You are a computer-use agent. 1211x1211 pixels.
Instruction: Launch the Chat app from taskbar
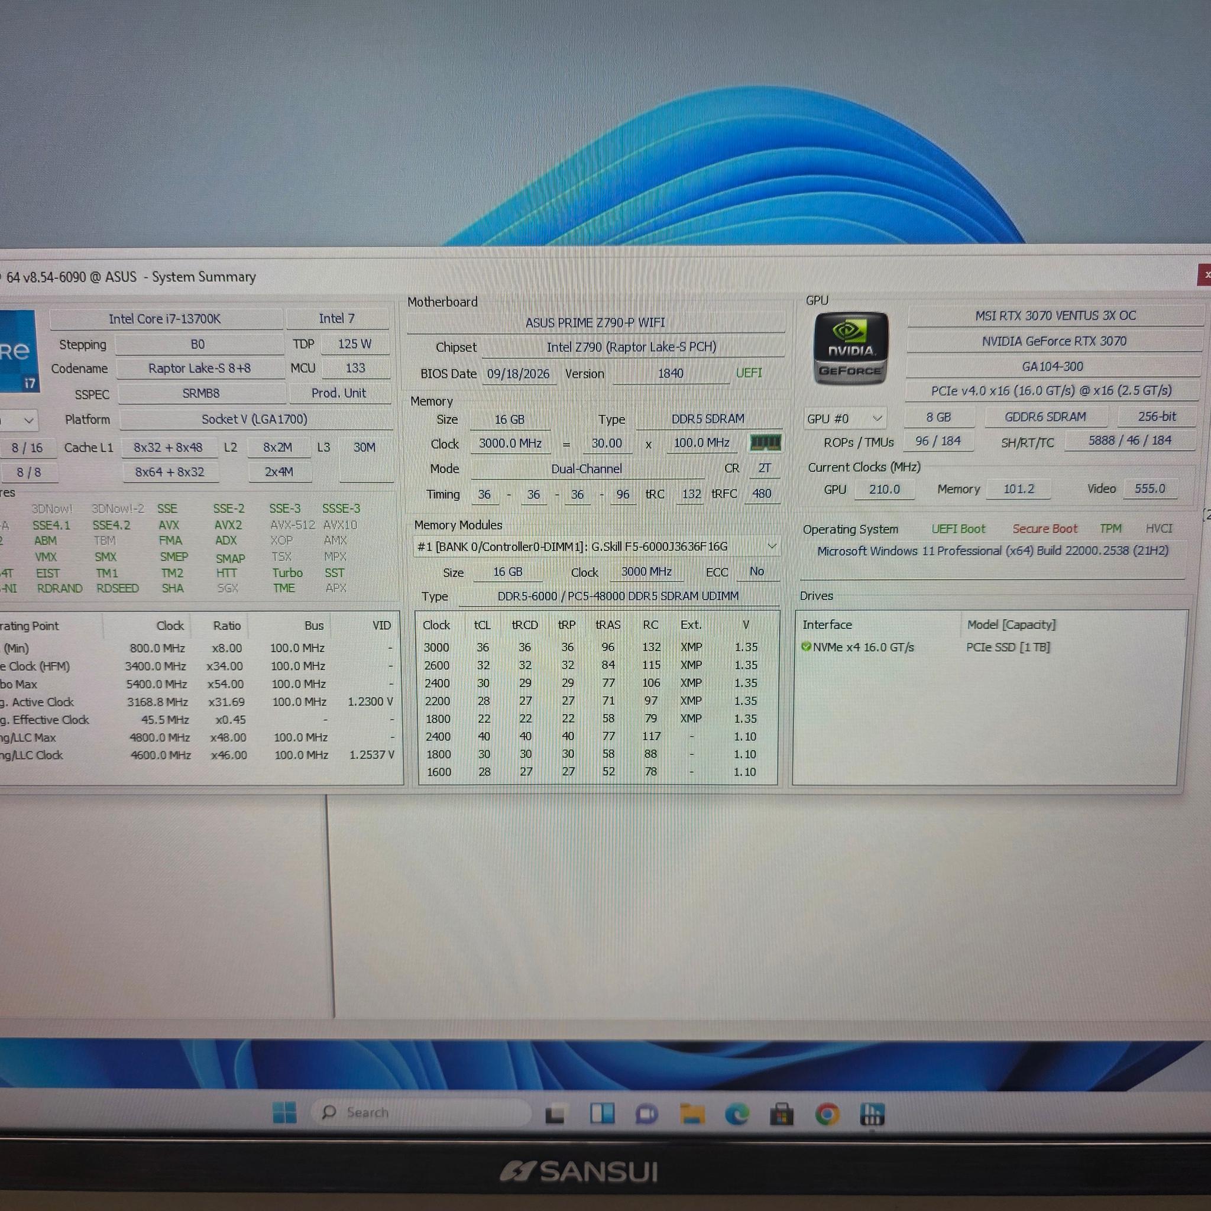pos(646,1115)
